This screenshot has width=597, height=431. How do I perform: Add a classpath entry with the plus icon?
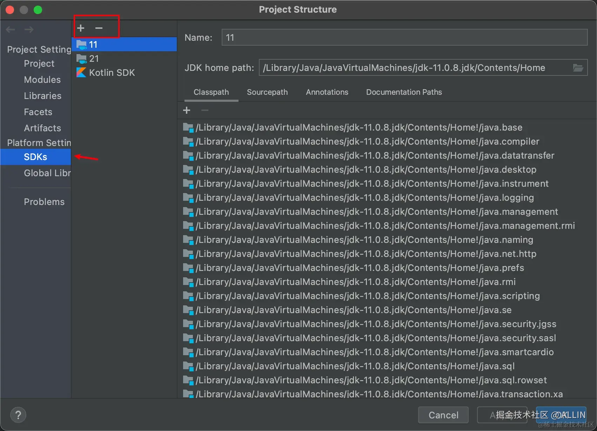pos(187,110)
